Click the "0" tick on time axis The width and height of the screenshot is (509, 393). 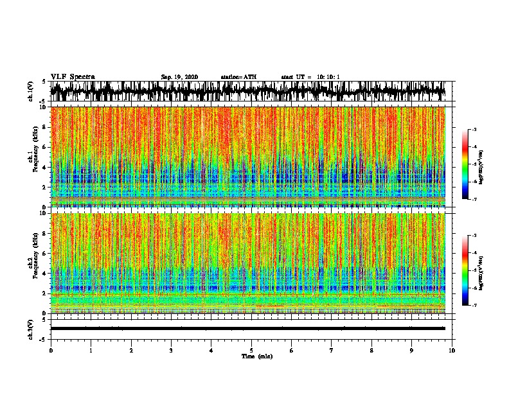click(51, 351)
